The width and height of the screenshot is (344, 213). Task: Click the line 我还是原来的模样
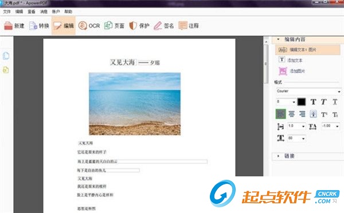click(92, 187)
